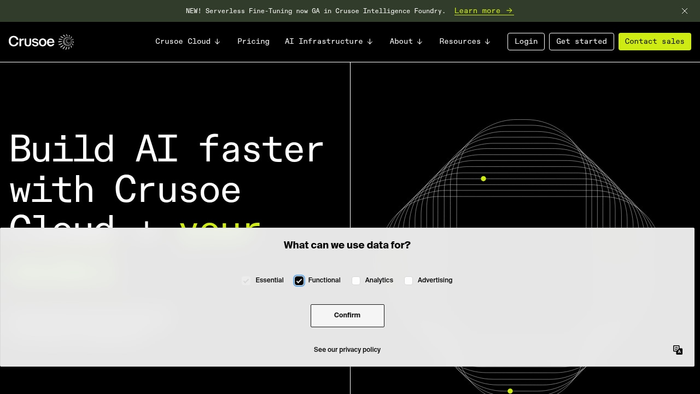The image size is (700, 394).
Task: Click the Contact sales button
Action: [655, 42]
